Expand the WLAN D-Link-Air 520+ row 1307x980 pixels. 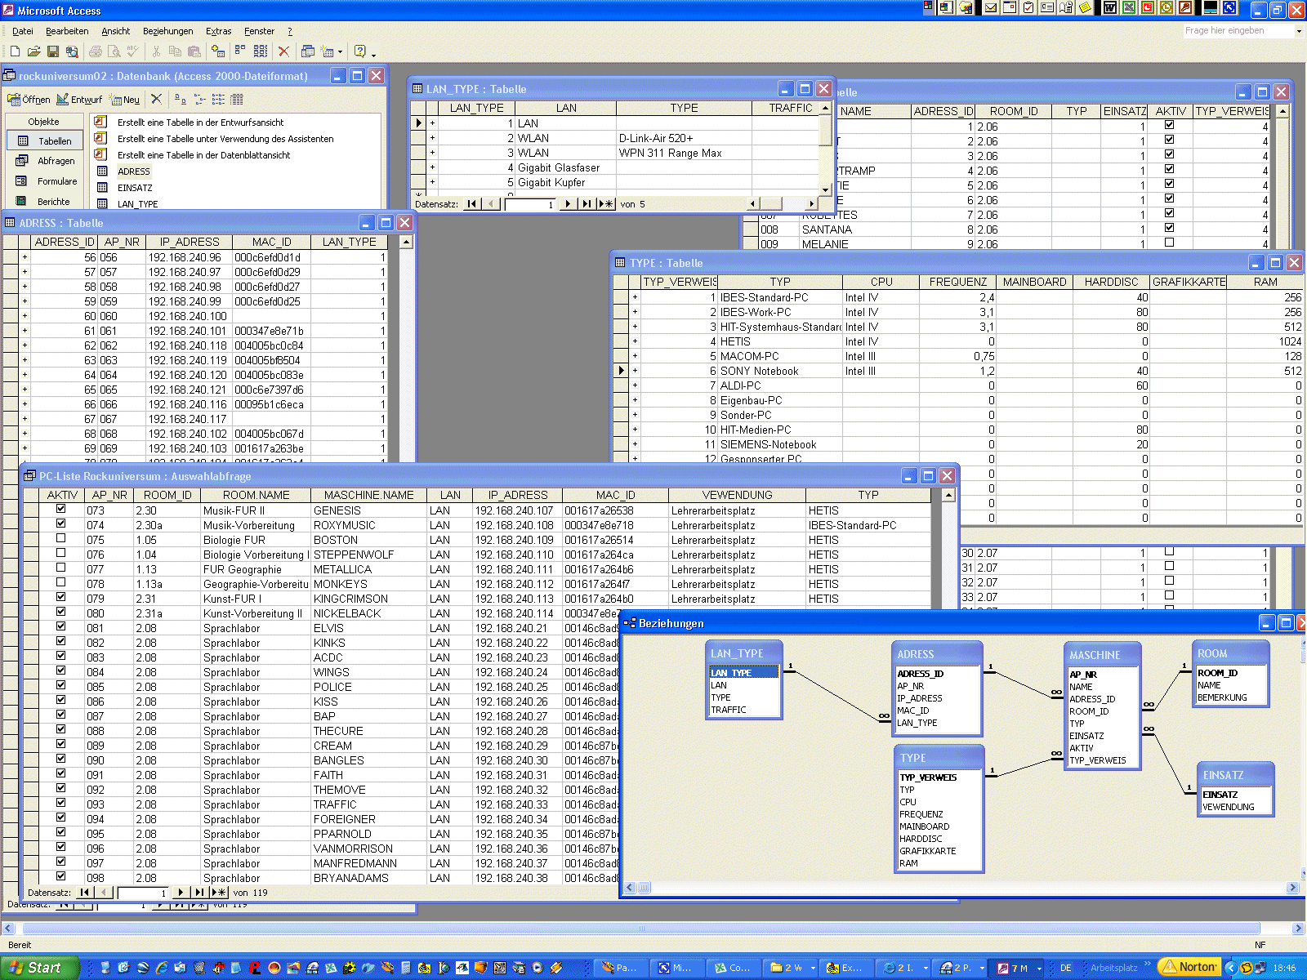433,138
